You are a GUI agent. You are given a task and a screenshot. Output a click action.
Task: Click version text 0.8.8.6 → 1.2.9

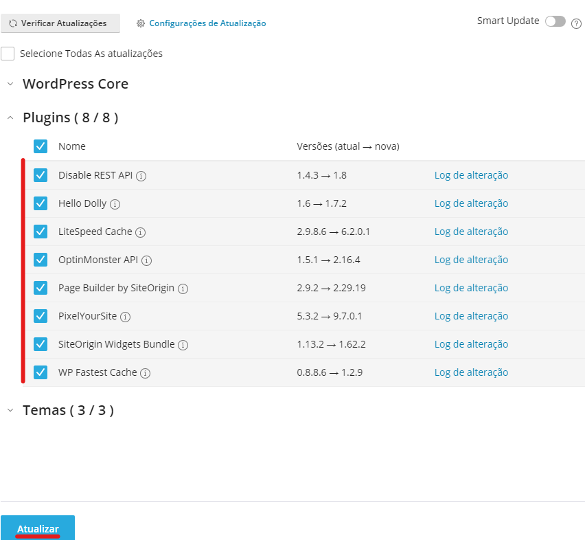(330, 372)
